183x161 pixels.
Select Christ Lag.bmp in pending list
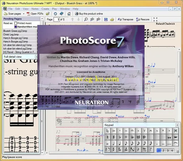pyautogui.click(x=20, y=34)
